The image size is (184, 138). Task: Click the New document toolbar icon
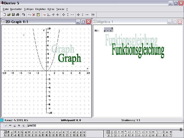point(4,15)
